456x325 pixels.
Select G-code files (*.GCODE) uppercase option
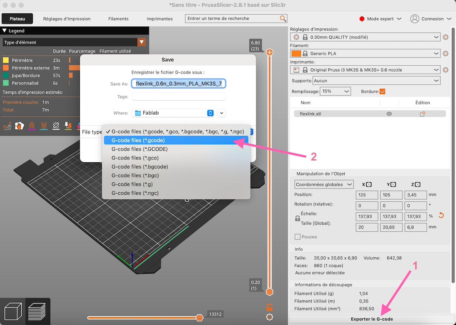click(176, 149)
